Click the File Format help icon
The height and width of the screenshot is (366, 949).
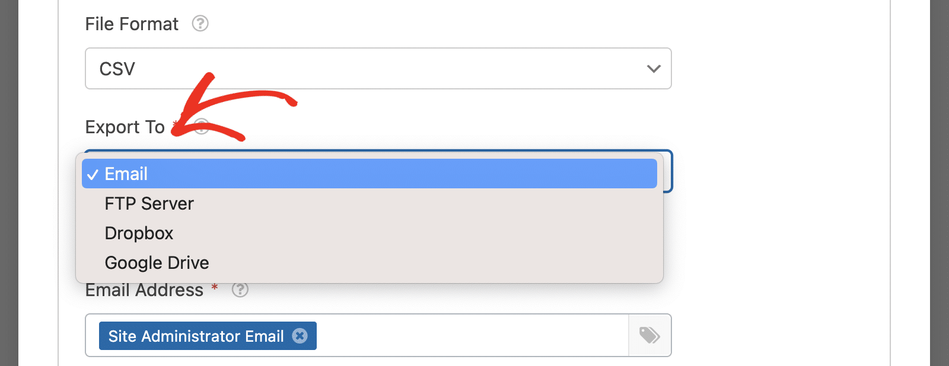point(200,24)
